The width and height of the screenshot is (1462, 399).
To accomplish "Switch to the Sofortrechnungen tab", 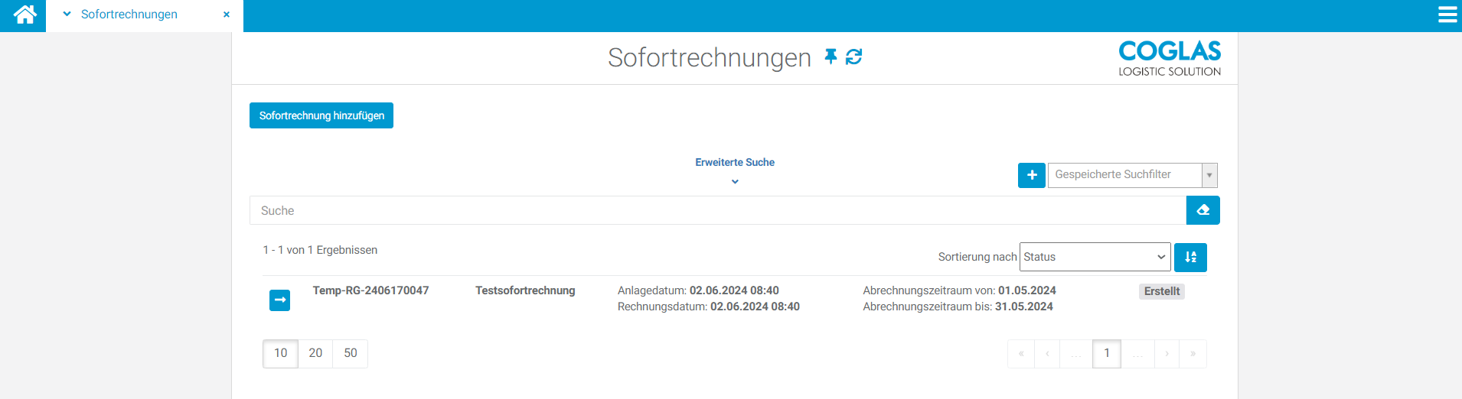I will (129, 15).
